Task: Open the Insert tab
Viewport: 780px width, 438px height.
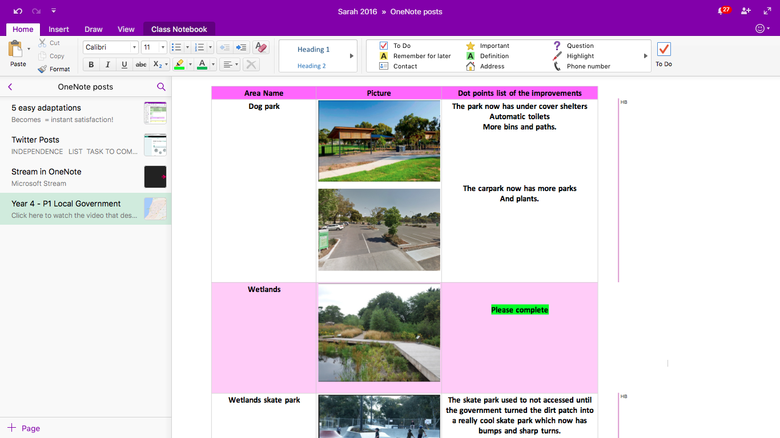Action: 59,29
